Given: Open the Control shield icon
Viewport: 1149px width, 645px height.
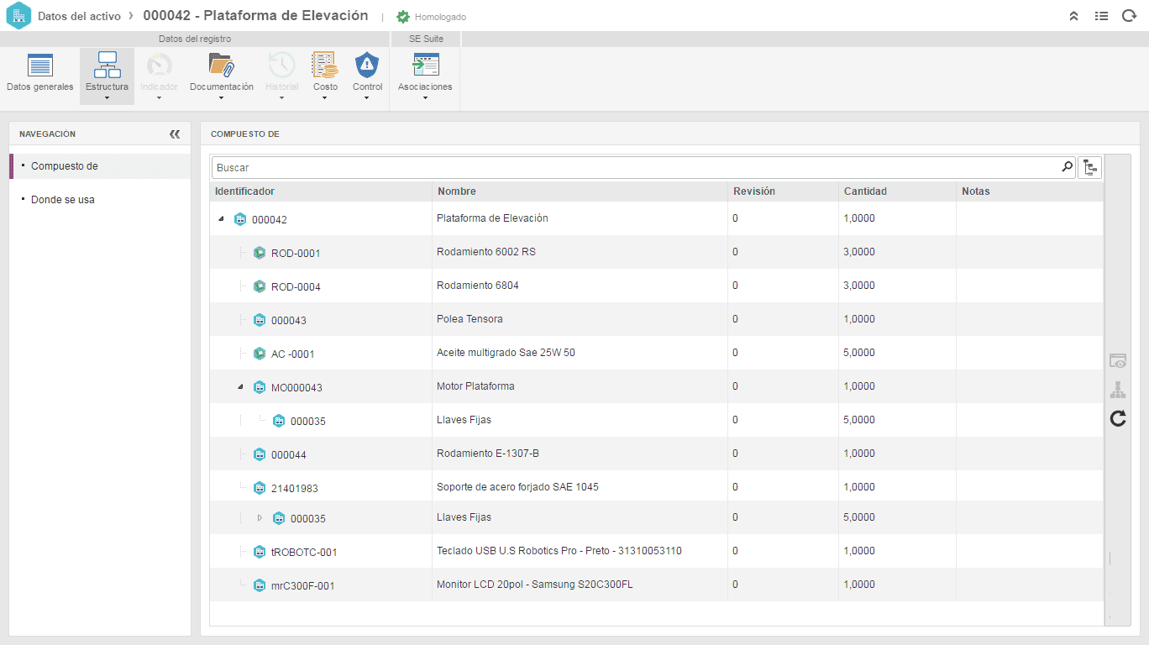Looking at the screenshot, I should tap(367, 65).
